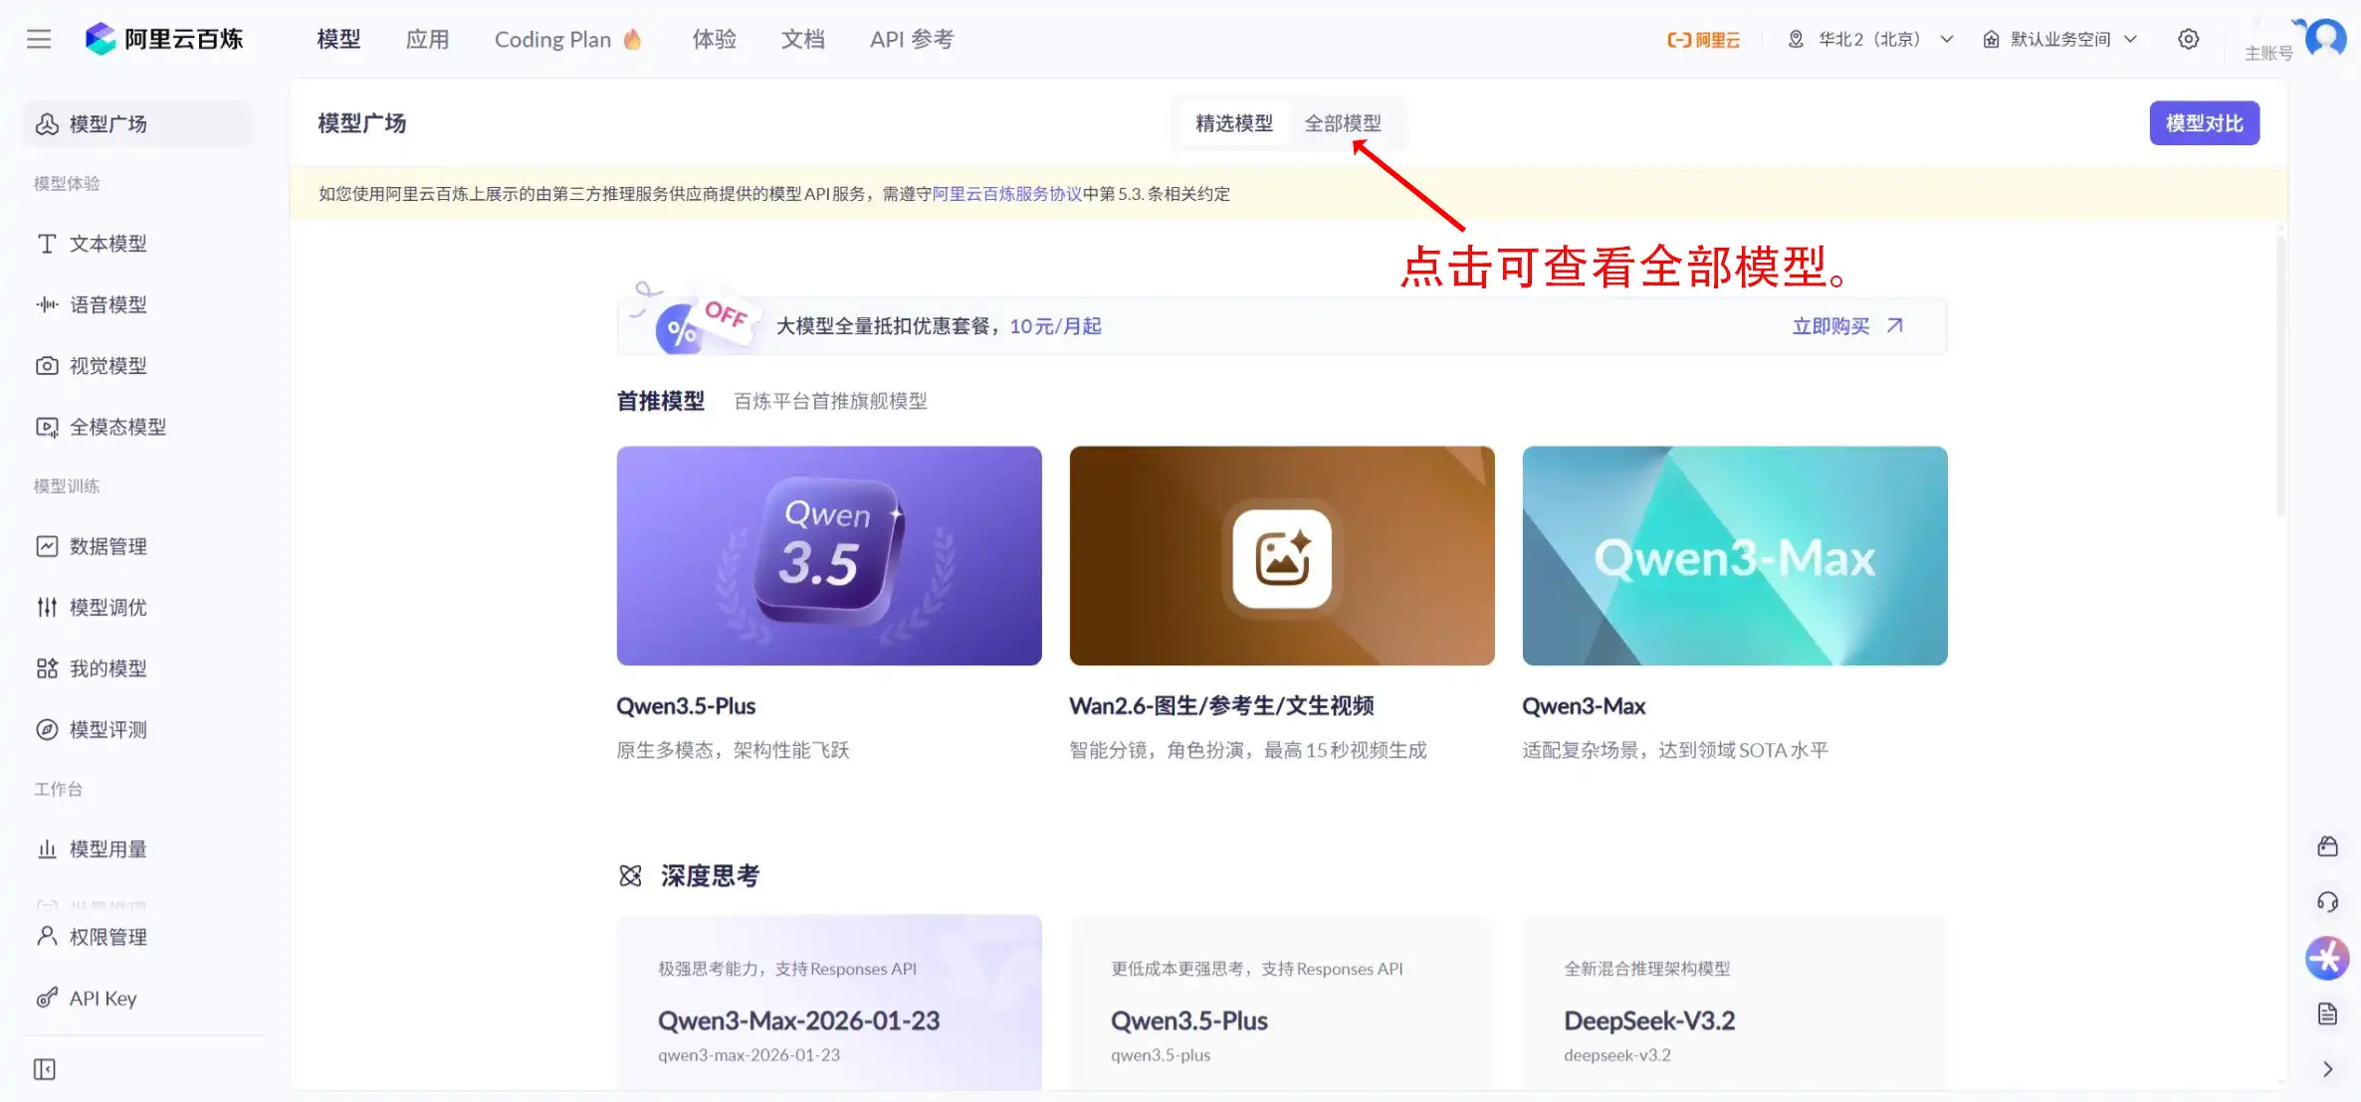Click the 阿里云百炼 logo

pyautogui.click(x=164, y=39)
